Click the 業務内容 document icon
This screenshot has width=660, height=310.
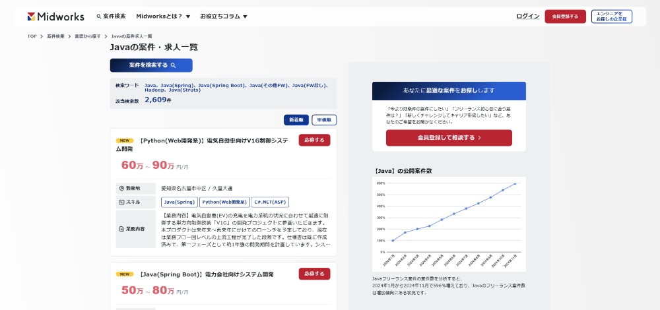pos(121,229)
